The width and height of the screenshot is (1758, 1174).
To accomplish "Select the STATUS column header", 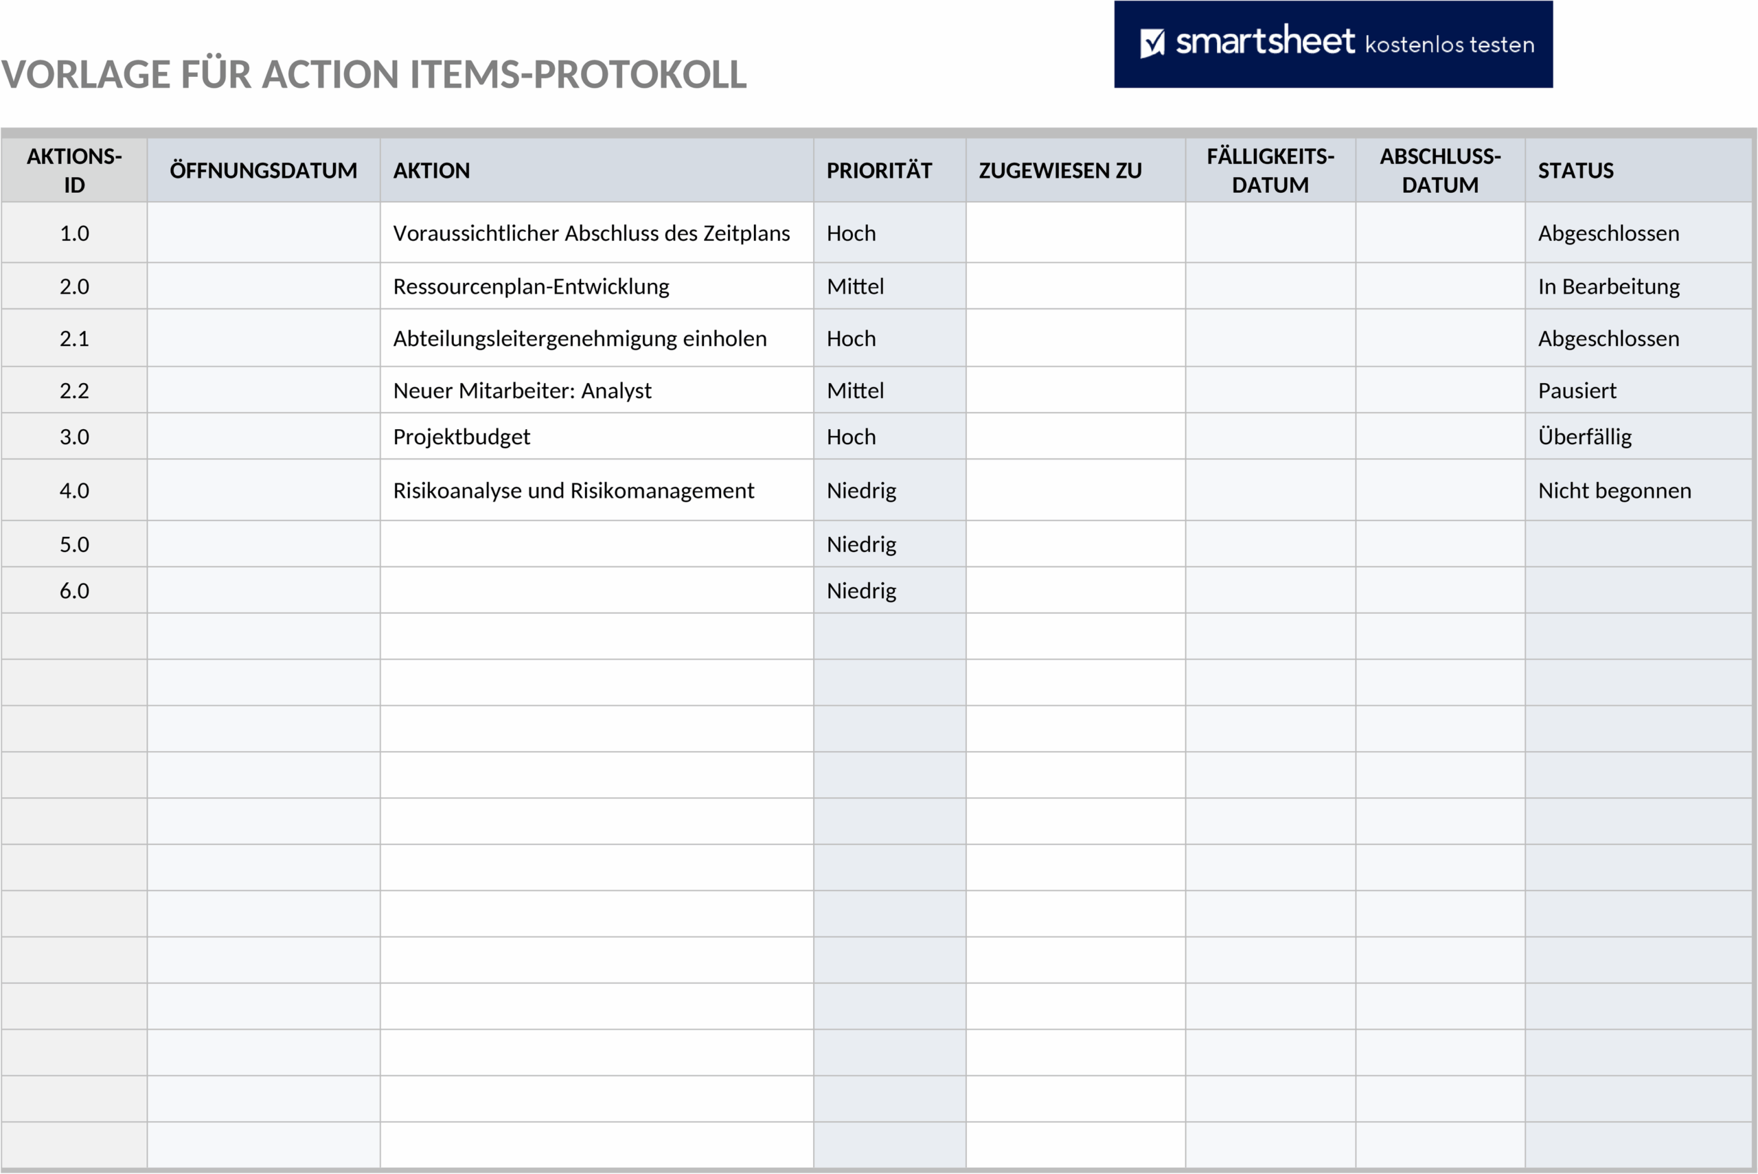I will (x=1639, y=170).
